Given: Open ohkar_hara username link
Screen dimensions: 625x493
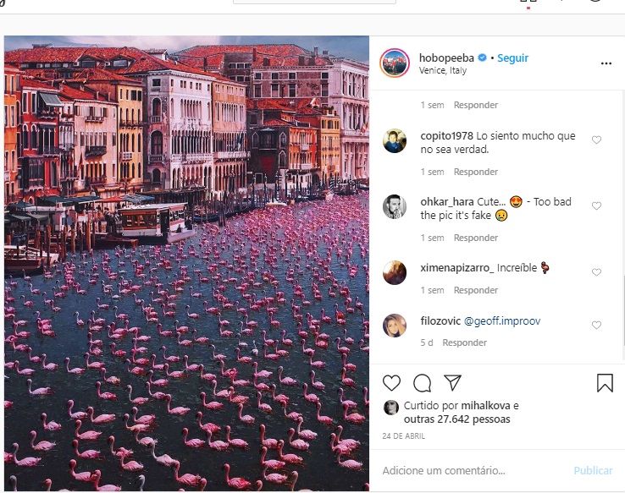Looking at the screenshot, I should [x=447, y=202].
